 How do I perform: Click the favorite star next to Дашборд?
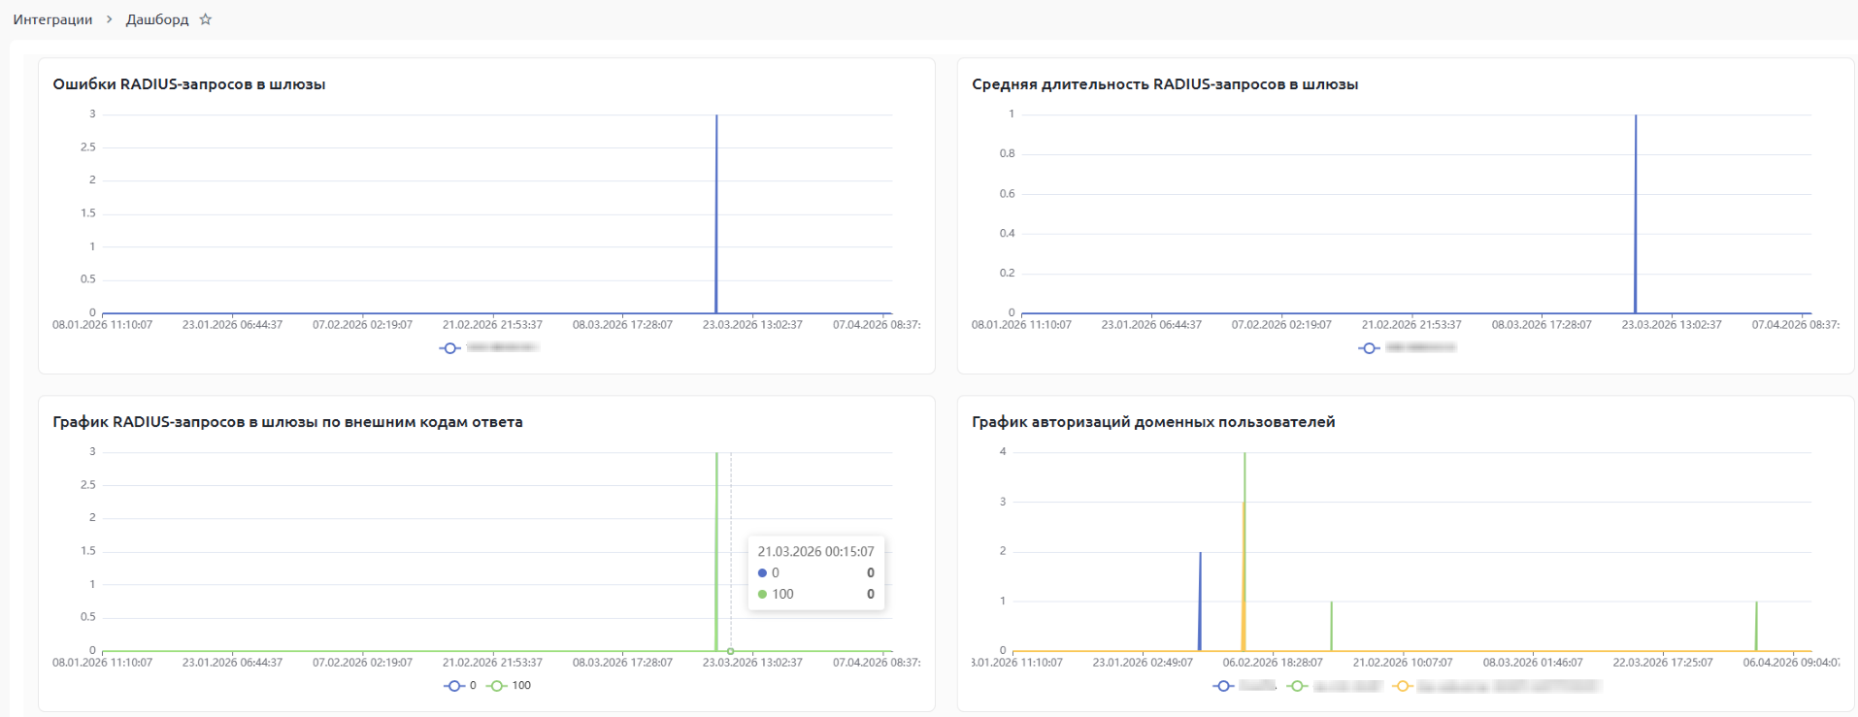point(205,19)
